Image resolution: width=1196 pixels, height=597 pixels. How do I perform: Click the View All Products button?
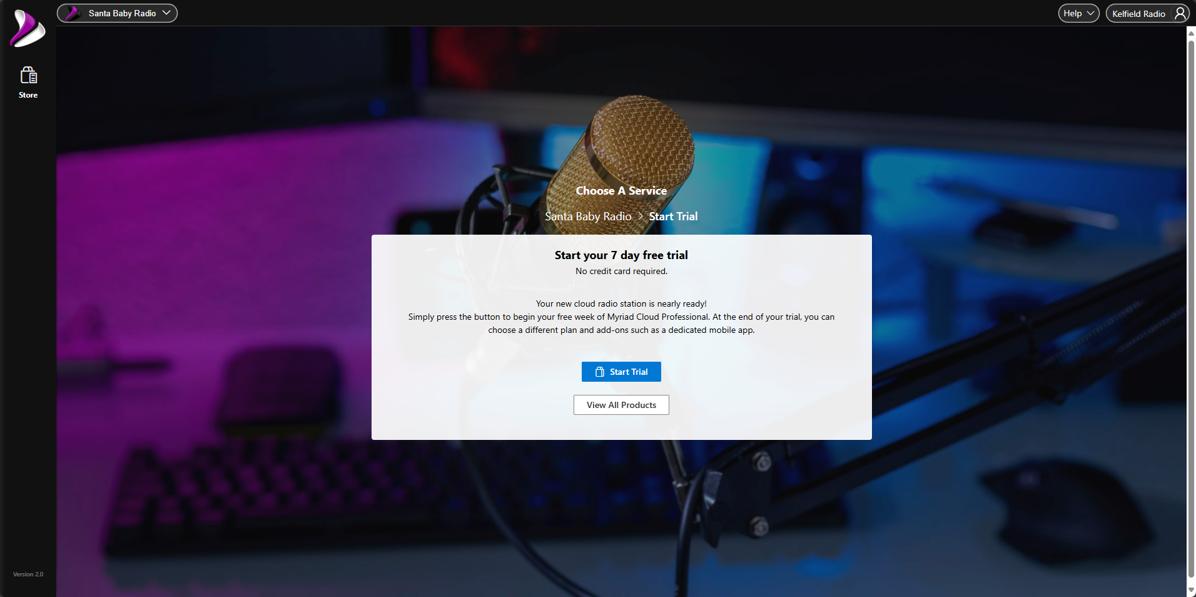pyautogui.click(x=621, y=405)
